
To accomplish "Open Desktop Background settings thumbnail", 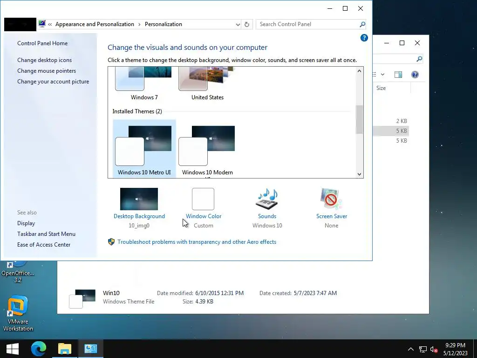I will 139,199.
